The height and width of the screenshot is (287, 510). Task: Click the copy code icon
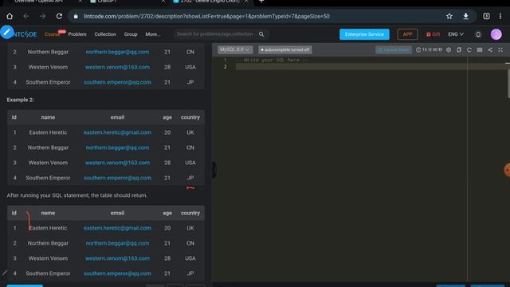point(459,49)
